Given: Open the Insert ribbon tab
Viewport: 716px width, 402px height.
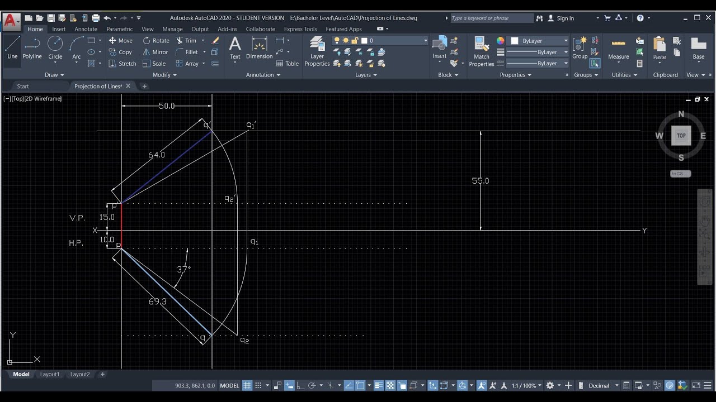Looking at the screenshot, I should click(59, 29).
